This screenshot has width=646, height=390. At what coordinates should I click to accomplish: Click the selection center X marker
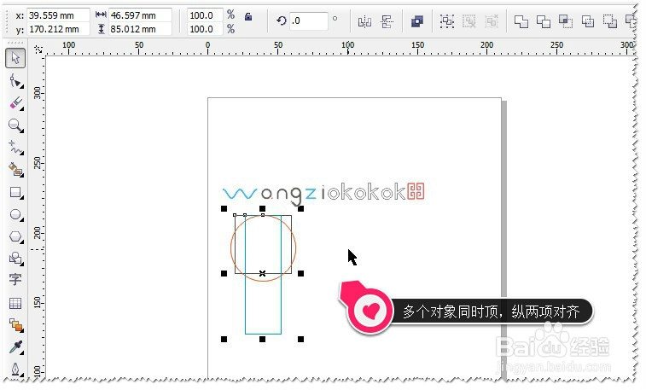pos(263,273)
